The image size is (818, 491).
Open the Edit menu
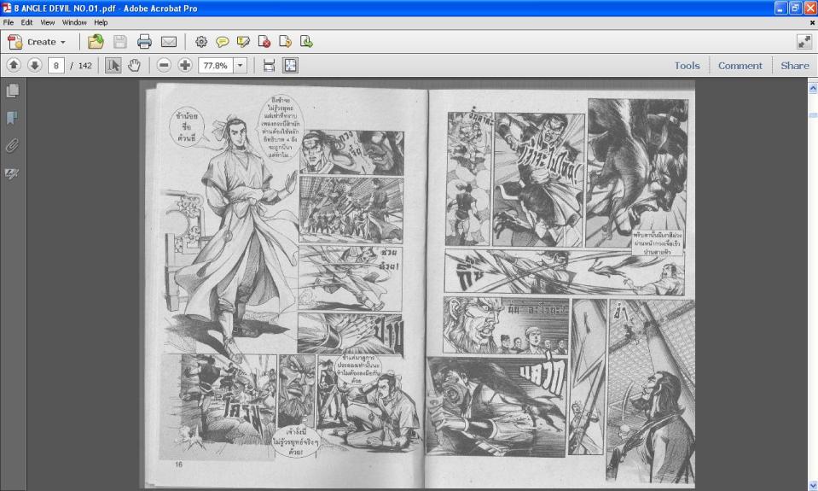26,22
